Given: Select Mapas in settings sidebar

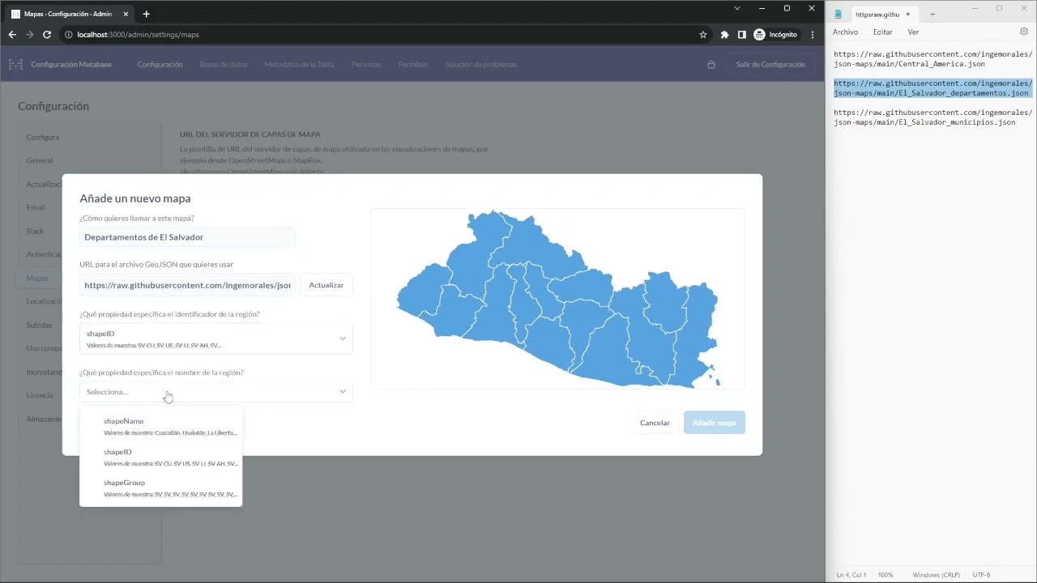Looking at the screenshot, I should click(37, 278).
